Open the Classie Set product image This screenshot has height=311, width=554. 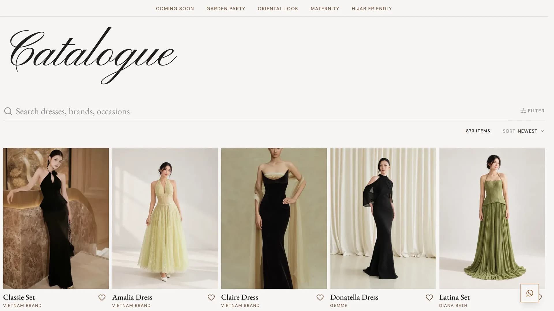(56, 218)
